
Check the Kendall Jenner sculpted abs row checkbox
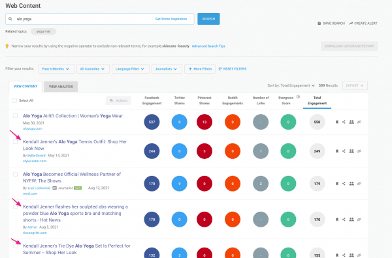click(15, 207)
